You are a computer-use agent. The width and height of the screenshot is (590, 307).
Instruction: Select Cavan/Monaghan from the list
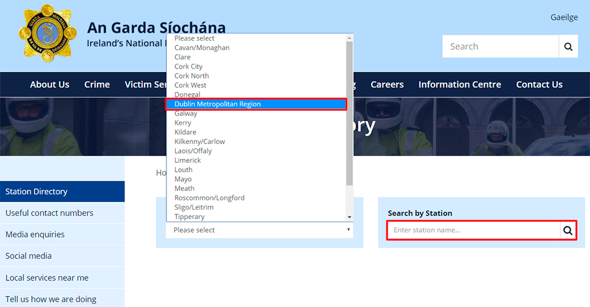point(256,47)
